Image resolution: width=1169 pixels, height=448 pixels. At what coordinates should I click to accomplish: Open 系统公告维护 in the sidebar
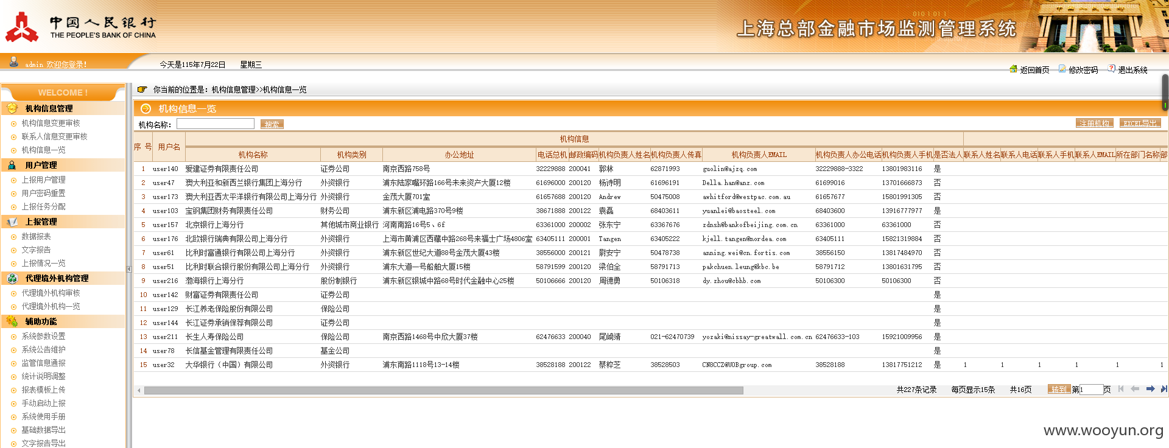click(x=44, y=349)
